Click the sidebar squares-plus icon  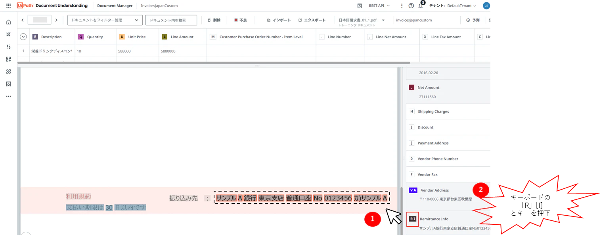pyautogui.click(x=8, y=59)
